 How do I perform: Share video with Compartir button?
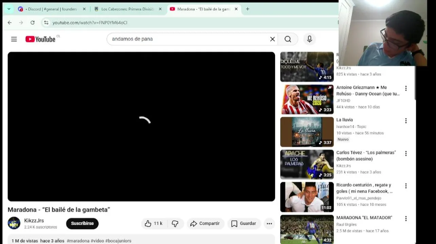coord(205,223)
